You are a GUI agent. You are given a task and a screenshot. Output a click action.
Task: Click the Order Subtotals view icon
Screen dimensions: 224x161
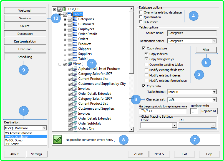[75, 123]
